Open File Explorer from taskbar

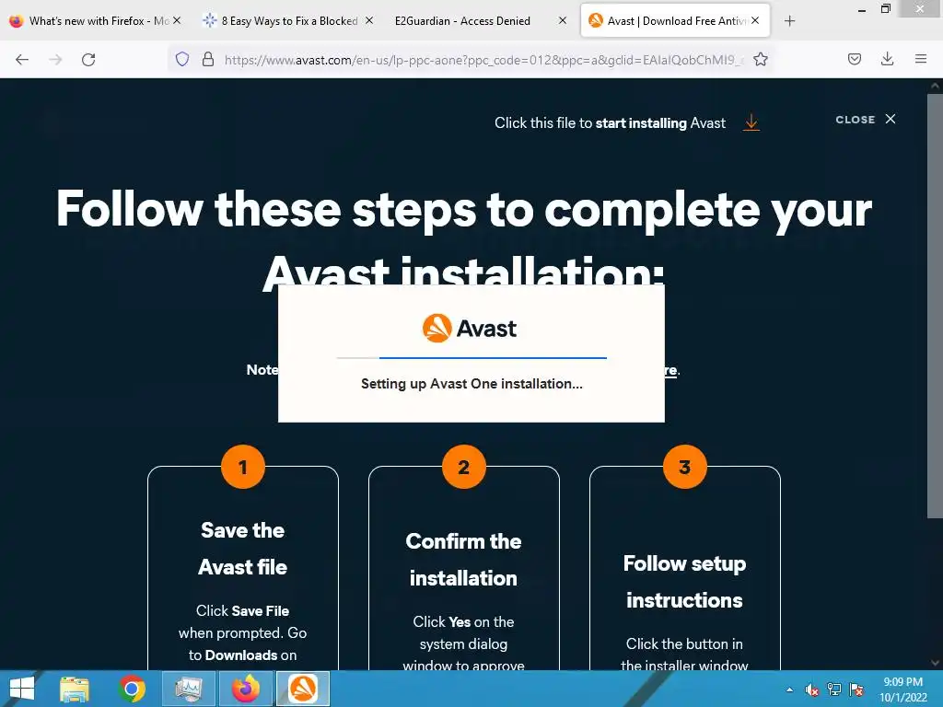(75, 689)
